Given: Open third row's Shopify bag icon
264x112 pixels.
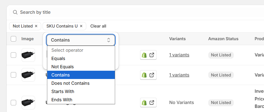Looking at the screenshot, I should click(144, 103).
